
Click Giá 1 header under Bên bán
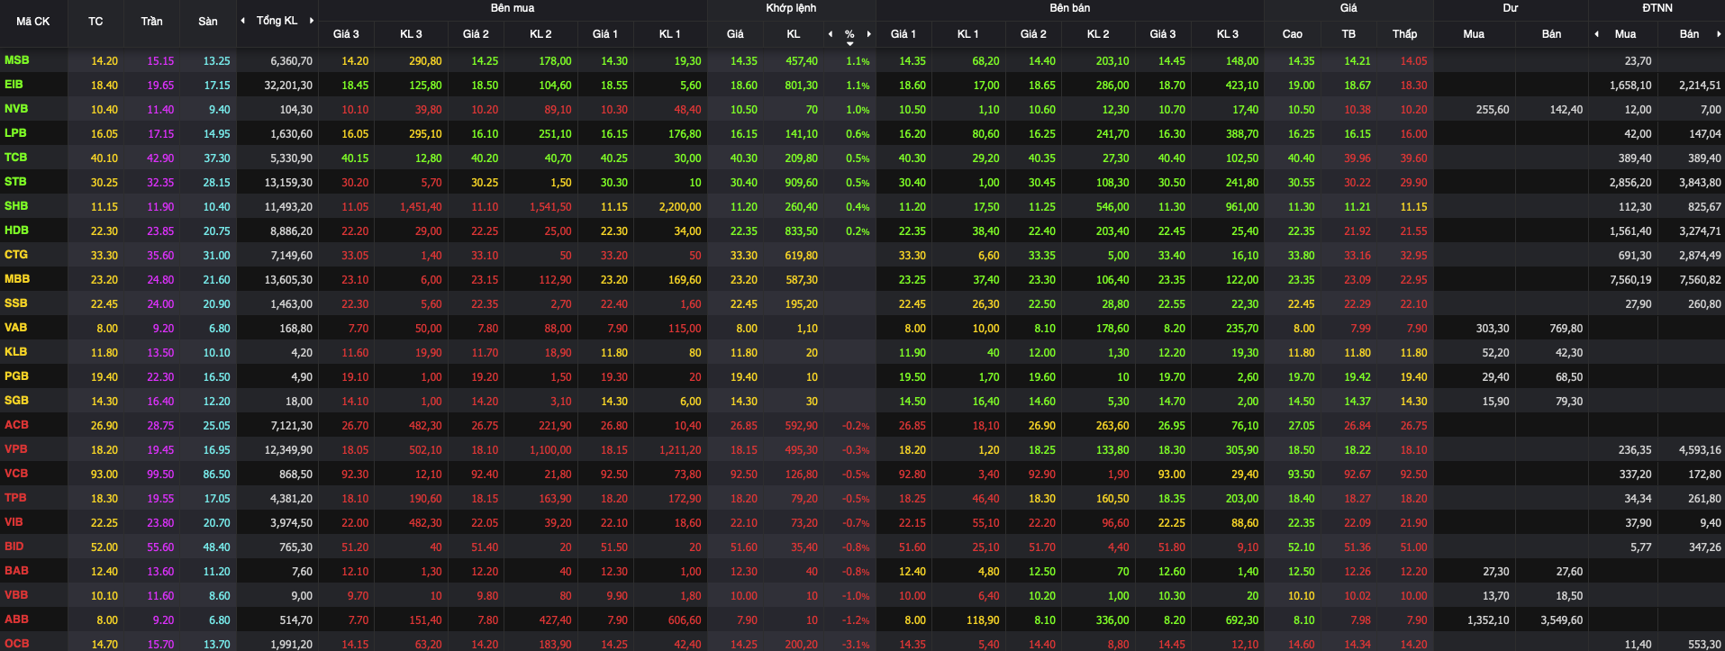(x=903, y=34)
